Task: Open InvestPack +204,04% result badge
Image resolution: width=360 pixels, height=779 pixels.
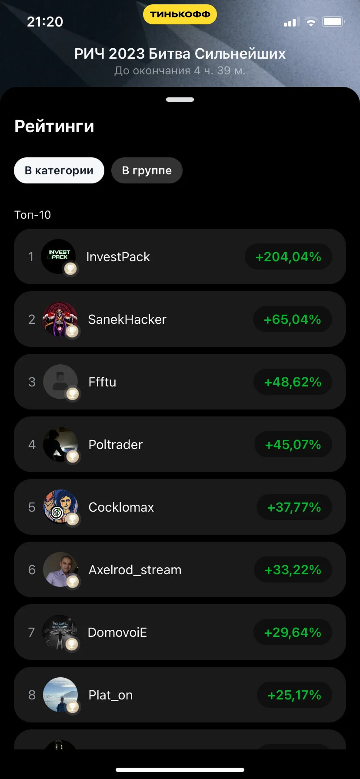Action: pos(289,256)
